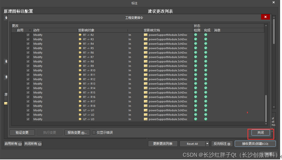Screen dimensions: 282x160
Task: Click the document icon in the R10 row
Action: (146, 70)
